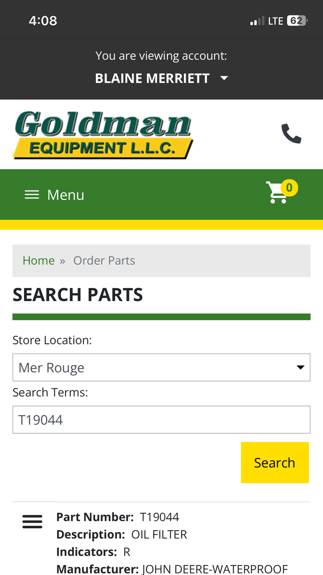Tap the cellular signal bars icon
This screenshot has width=323, height=575.
[257, 21]
